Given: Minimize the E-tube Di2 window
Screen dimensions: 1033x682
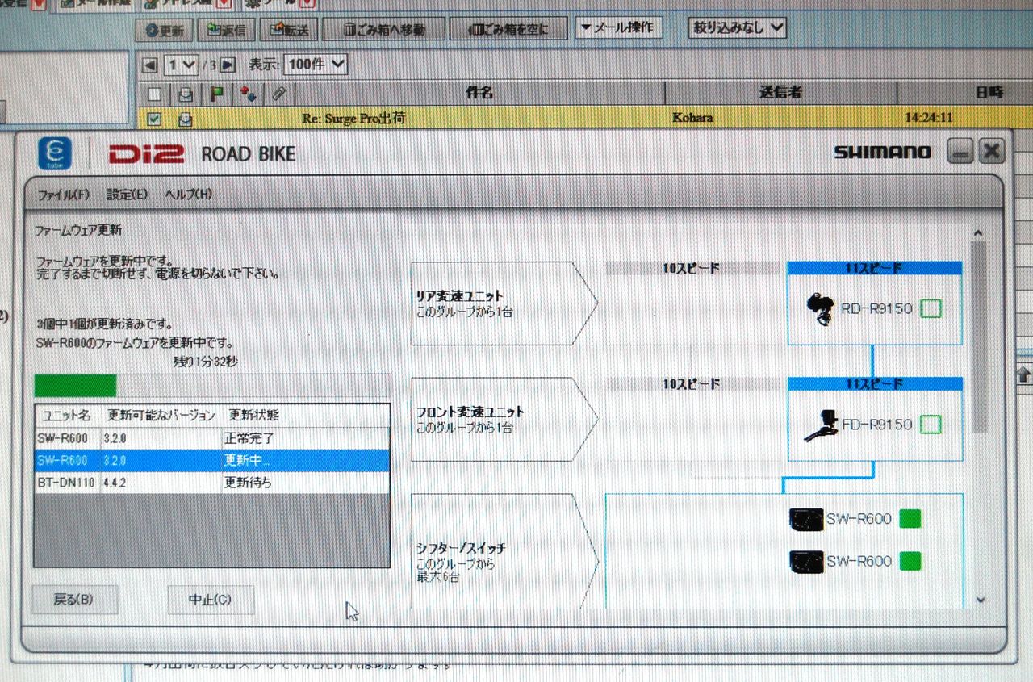Looking at the screenshot, I should pos(960,151).
